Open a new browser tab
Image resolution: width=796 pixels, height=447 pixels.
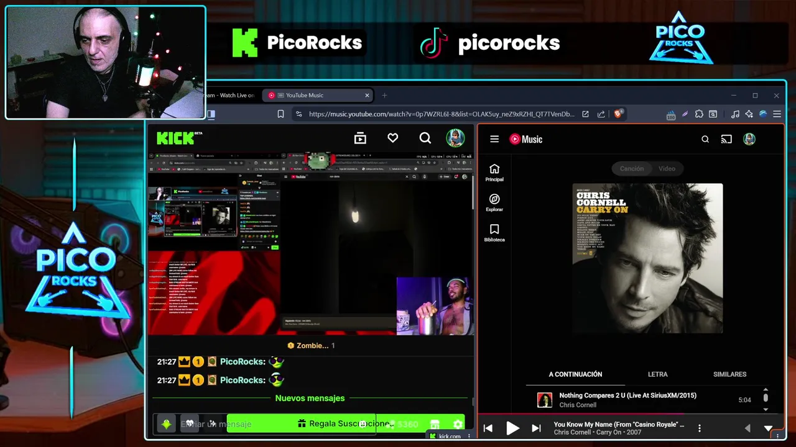(x=384, y=95)
